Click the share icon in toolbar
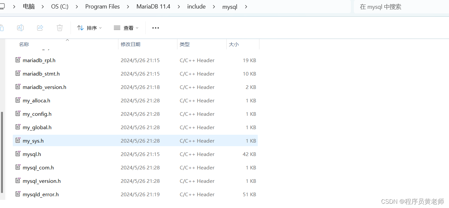Viewport: 449px width, 208px height. point(40,28)
